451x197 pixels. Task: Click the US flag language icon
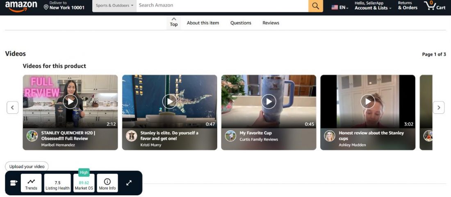point(335,7)
